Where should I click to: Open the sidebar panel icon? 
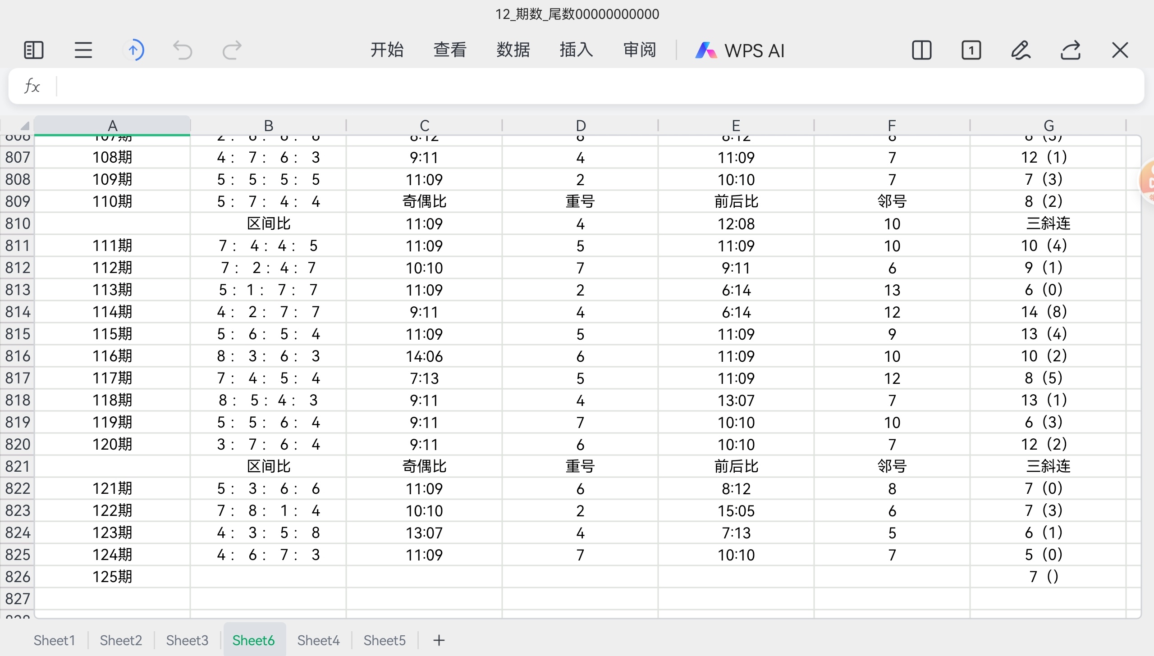33,50
